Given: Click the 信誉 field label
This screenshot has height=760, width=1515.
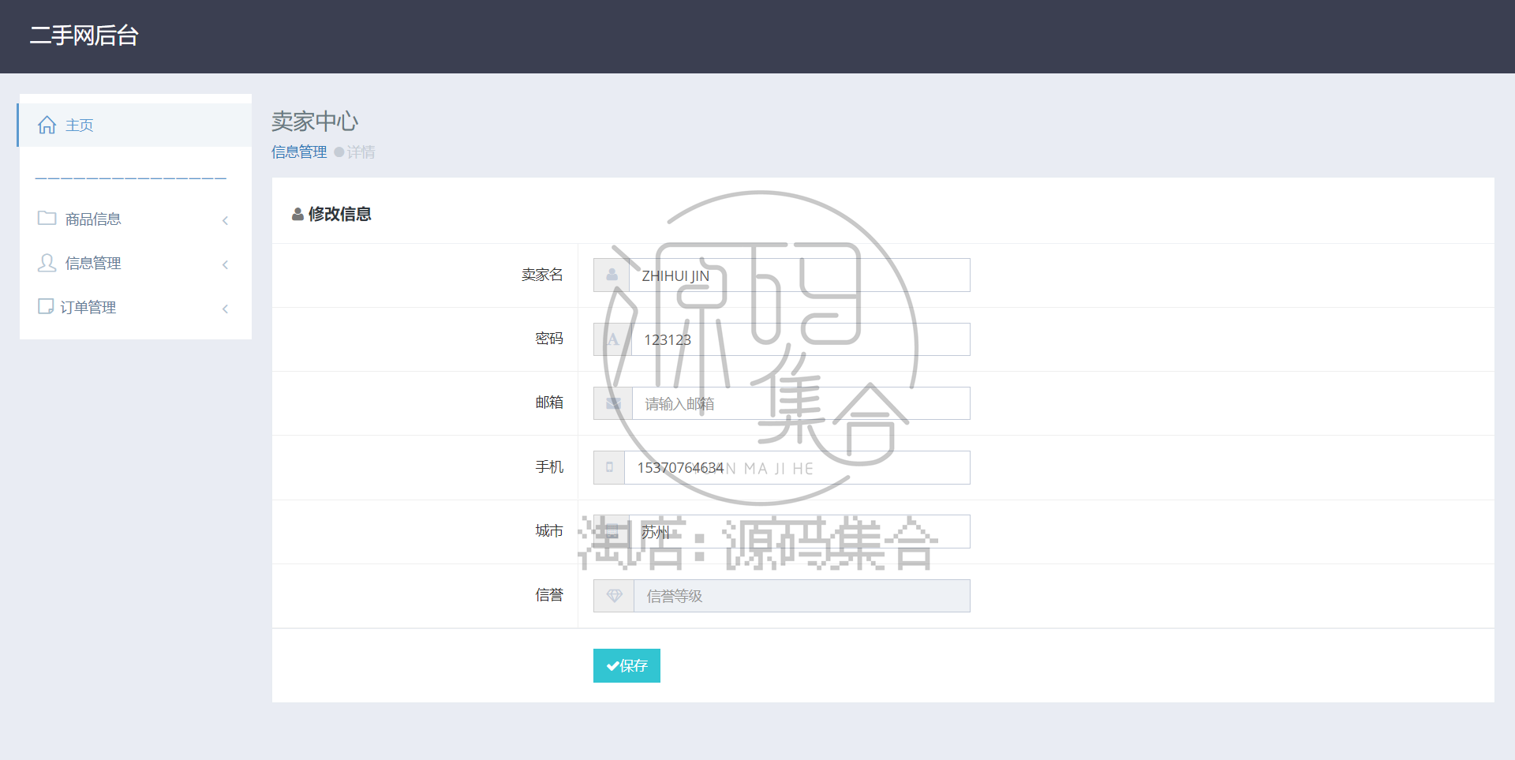Looking at the screenshot, I should pos(549,595).
